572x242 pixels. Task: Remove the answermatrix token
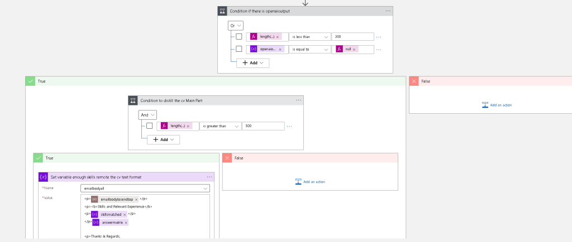click(126, 222)
